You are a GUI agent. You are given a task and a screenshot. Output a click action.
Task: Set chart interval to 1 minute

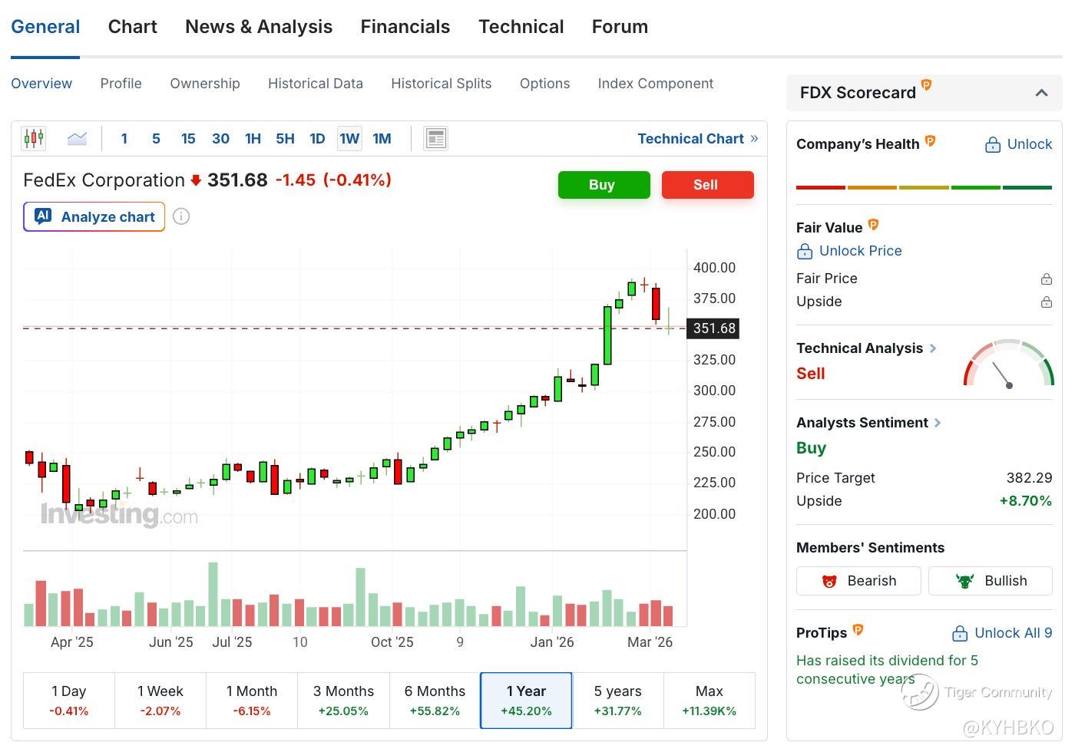tap(124, 139)
